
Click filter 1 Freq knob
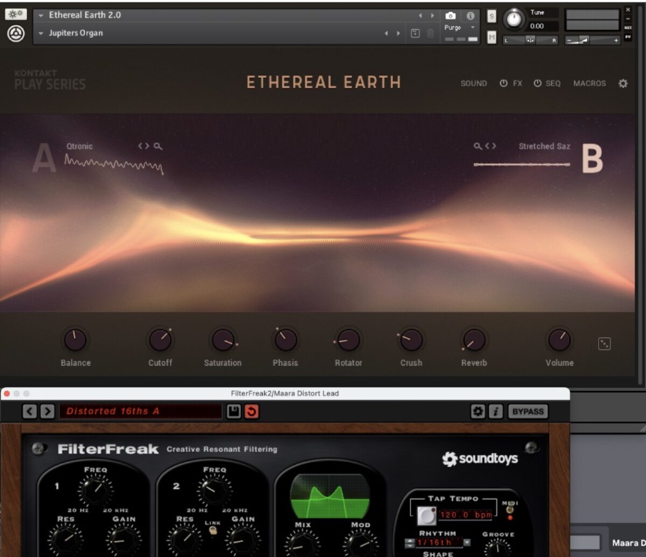coord(95,490)
